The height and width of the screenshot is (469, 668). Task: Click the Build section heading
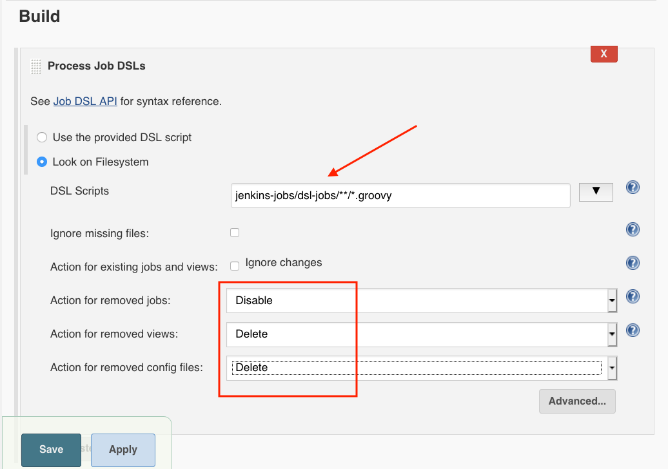point(39,16)
